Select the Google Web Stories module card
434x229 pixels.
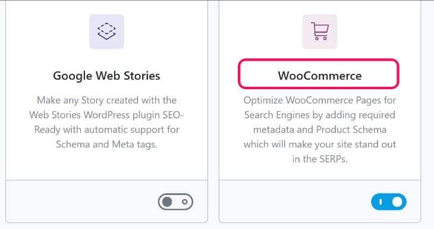click(x=106, y=111)
